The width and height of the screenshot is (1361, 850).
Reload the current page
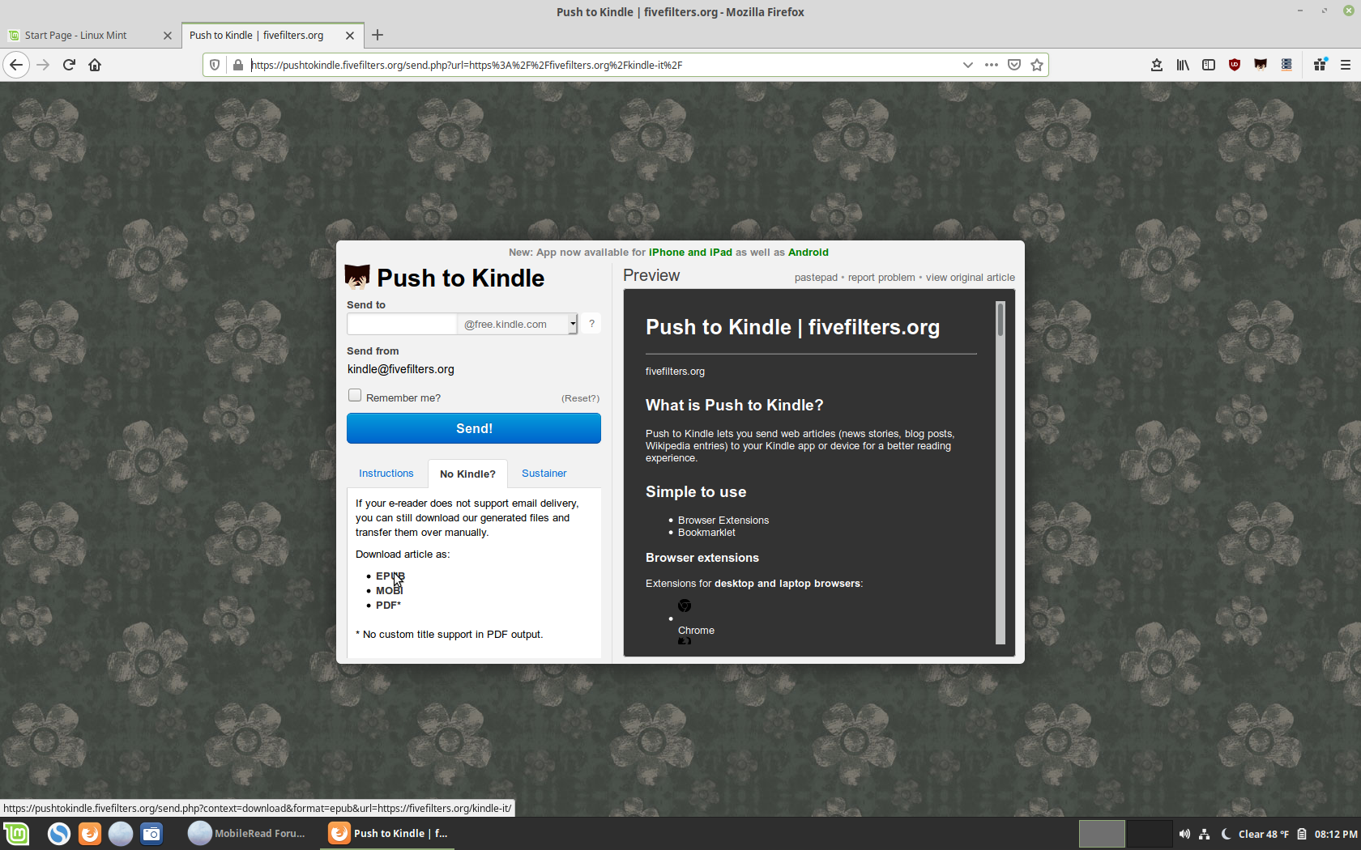[x=69, y=65]
